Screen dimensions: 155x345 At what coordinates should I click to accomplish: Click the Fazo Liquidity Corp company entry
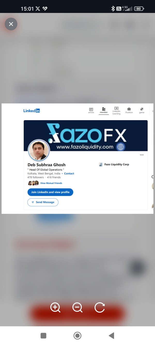click(x=114, y=164)
